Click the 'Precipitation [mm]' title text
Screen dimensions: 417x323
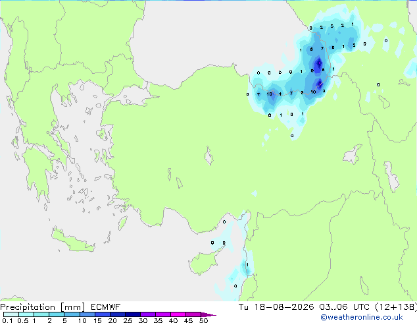coord(43,307)
